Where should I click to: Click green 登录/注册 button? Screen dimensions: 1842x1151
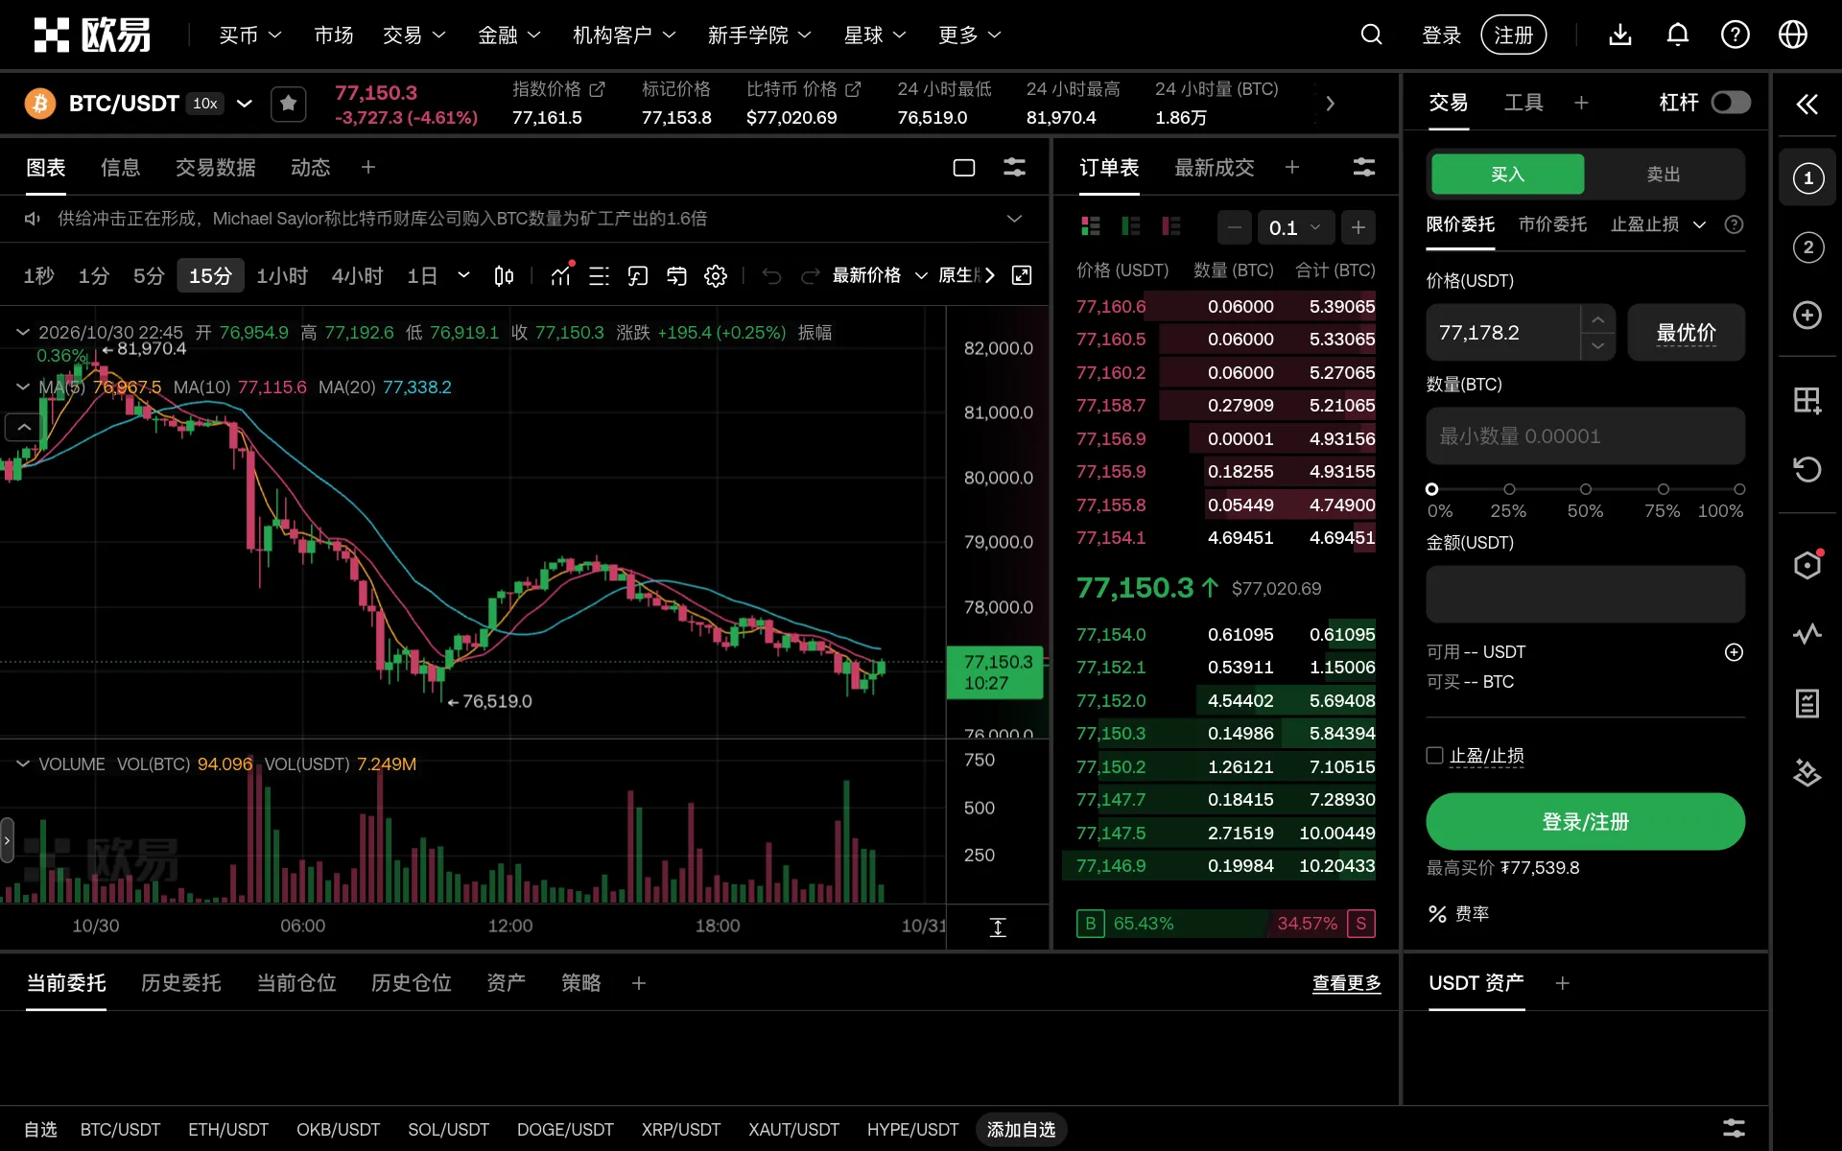click(1585, 822)
